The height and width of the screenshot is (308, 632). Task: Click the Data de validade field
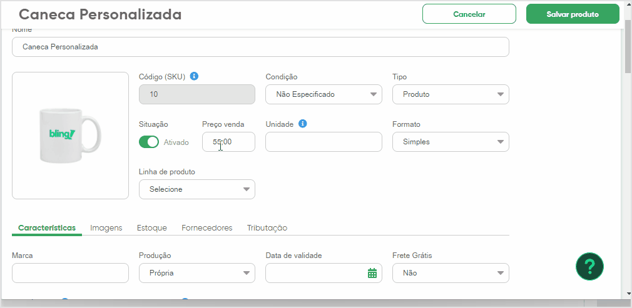point(324,273)
